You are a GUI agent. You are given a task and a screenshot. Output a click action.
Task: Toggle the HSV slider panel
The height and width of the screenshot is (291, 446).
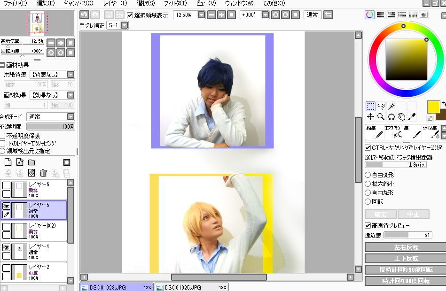[391, 15]
